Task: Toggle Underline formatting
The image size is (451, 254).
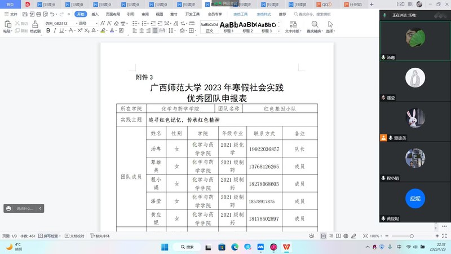Action: (61, 30)
